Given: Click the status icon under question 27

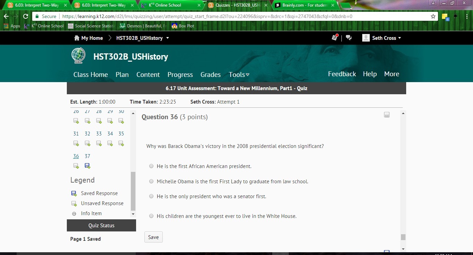Looking at the screenshot, I should pos(87,121).
